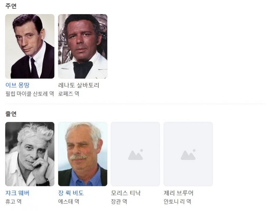The width and height of the screenshot is (271, 211).
Task: Click the placeholder image icon for 제리 브루어
Action: 188,154
